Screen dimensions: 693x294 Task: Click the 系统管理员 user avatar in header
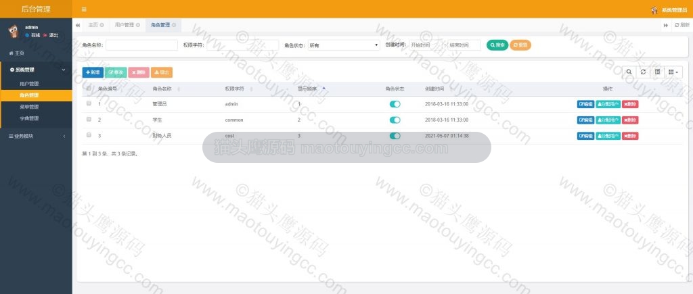tap(654, 9)
